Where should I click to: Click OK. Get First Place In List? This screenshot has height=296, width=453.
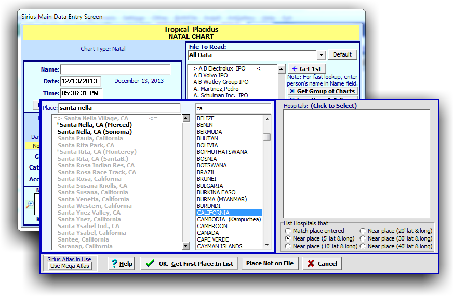189,263
